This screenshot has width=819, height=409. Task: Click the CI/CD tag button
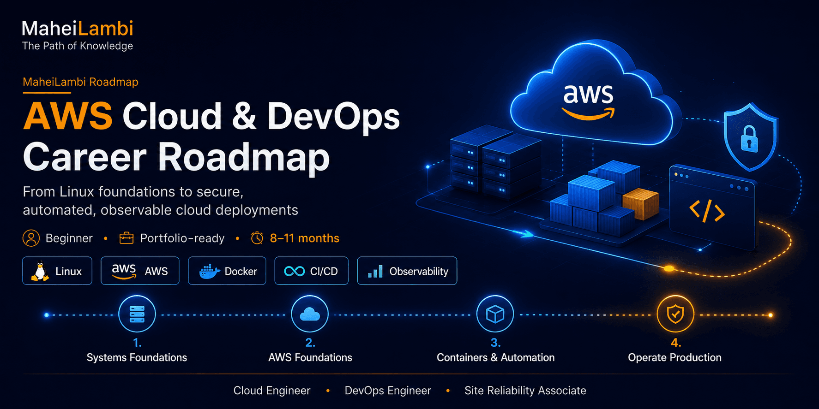[312, 271]
